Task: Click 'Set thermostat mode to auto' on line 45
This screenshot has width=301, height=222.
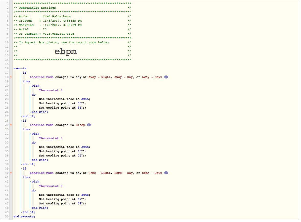Action: (x=65, y=195)
